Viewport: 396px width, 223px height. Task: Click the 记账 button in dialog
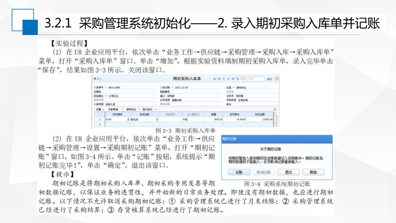tap(239, 172)
